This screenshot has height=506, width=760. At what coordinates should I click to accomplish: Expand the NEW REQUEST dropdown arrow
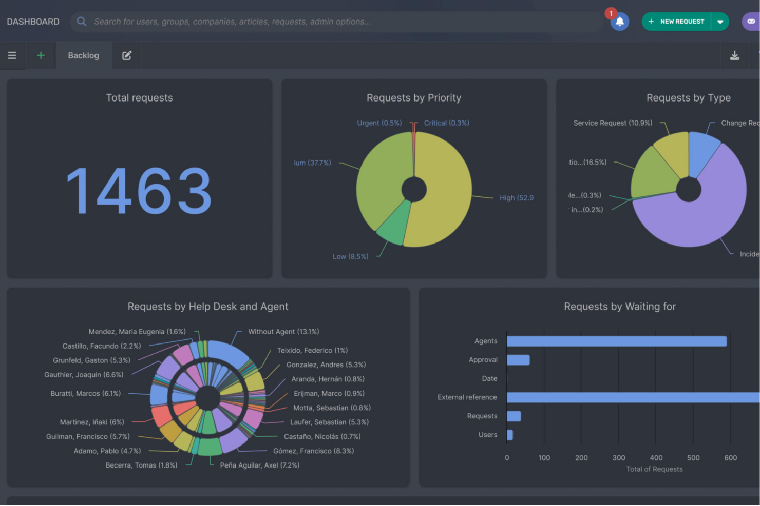pyautogui.click(x=720, y=21)
